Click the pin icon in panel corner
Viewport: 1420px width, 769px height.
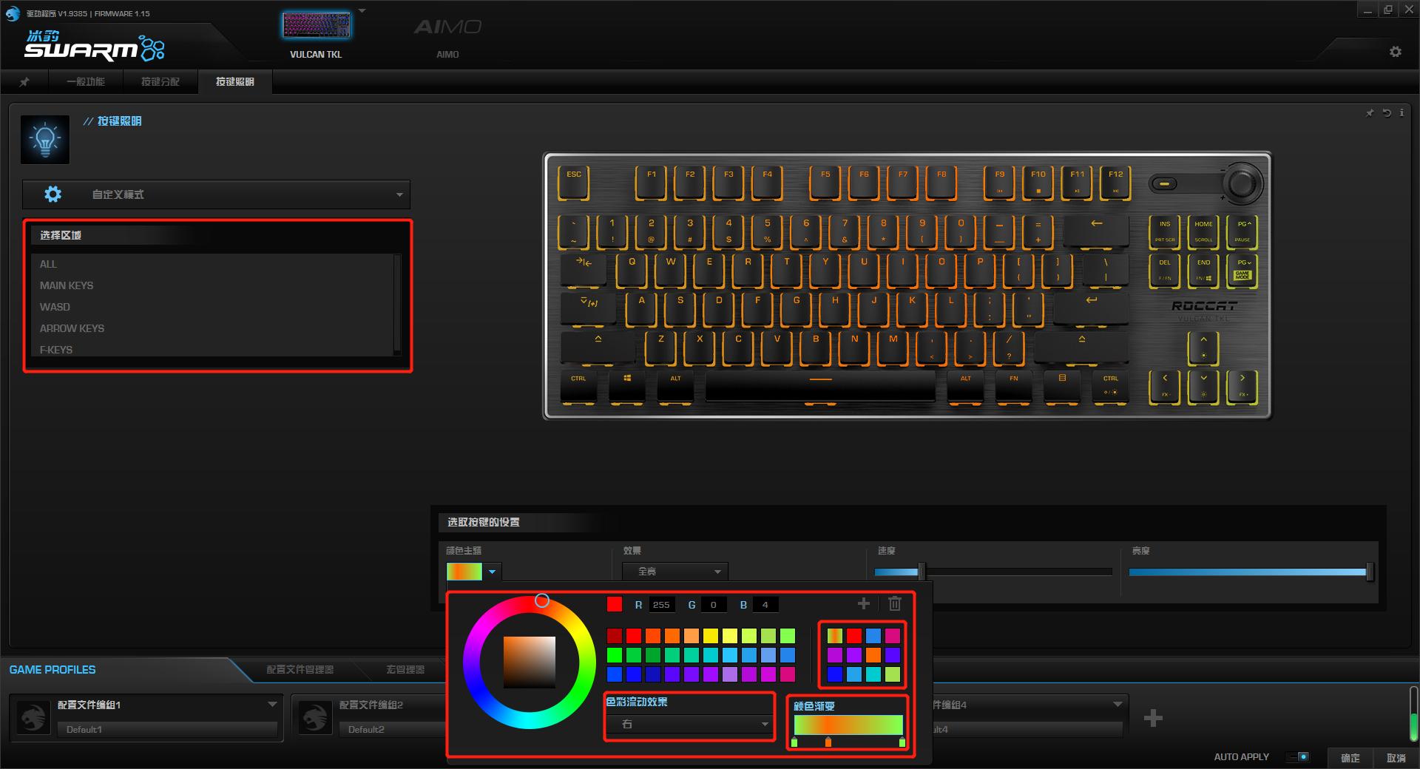click(1370, 113)
